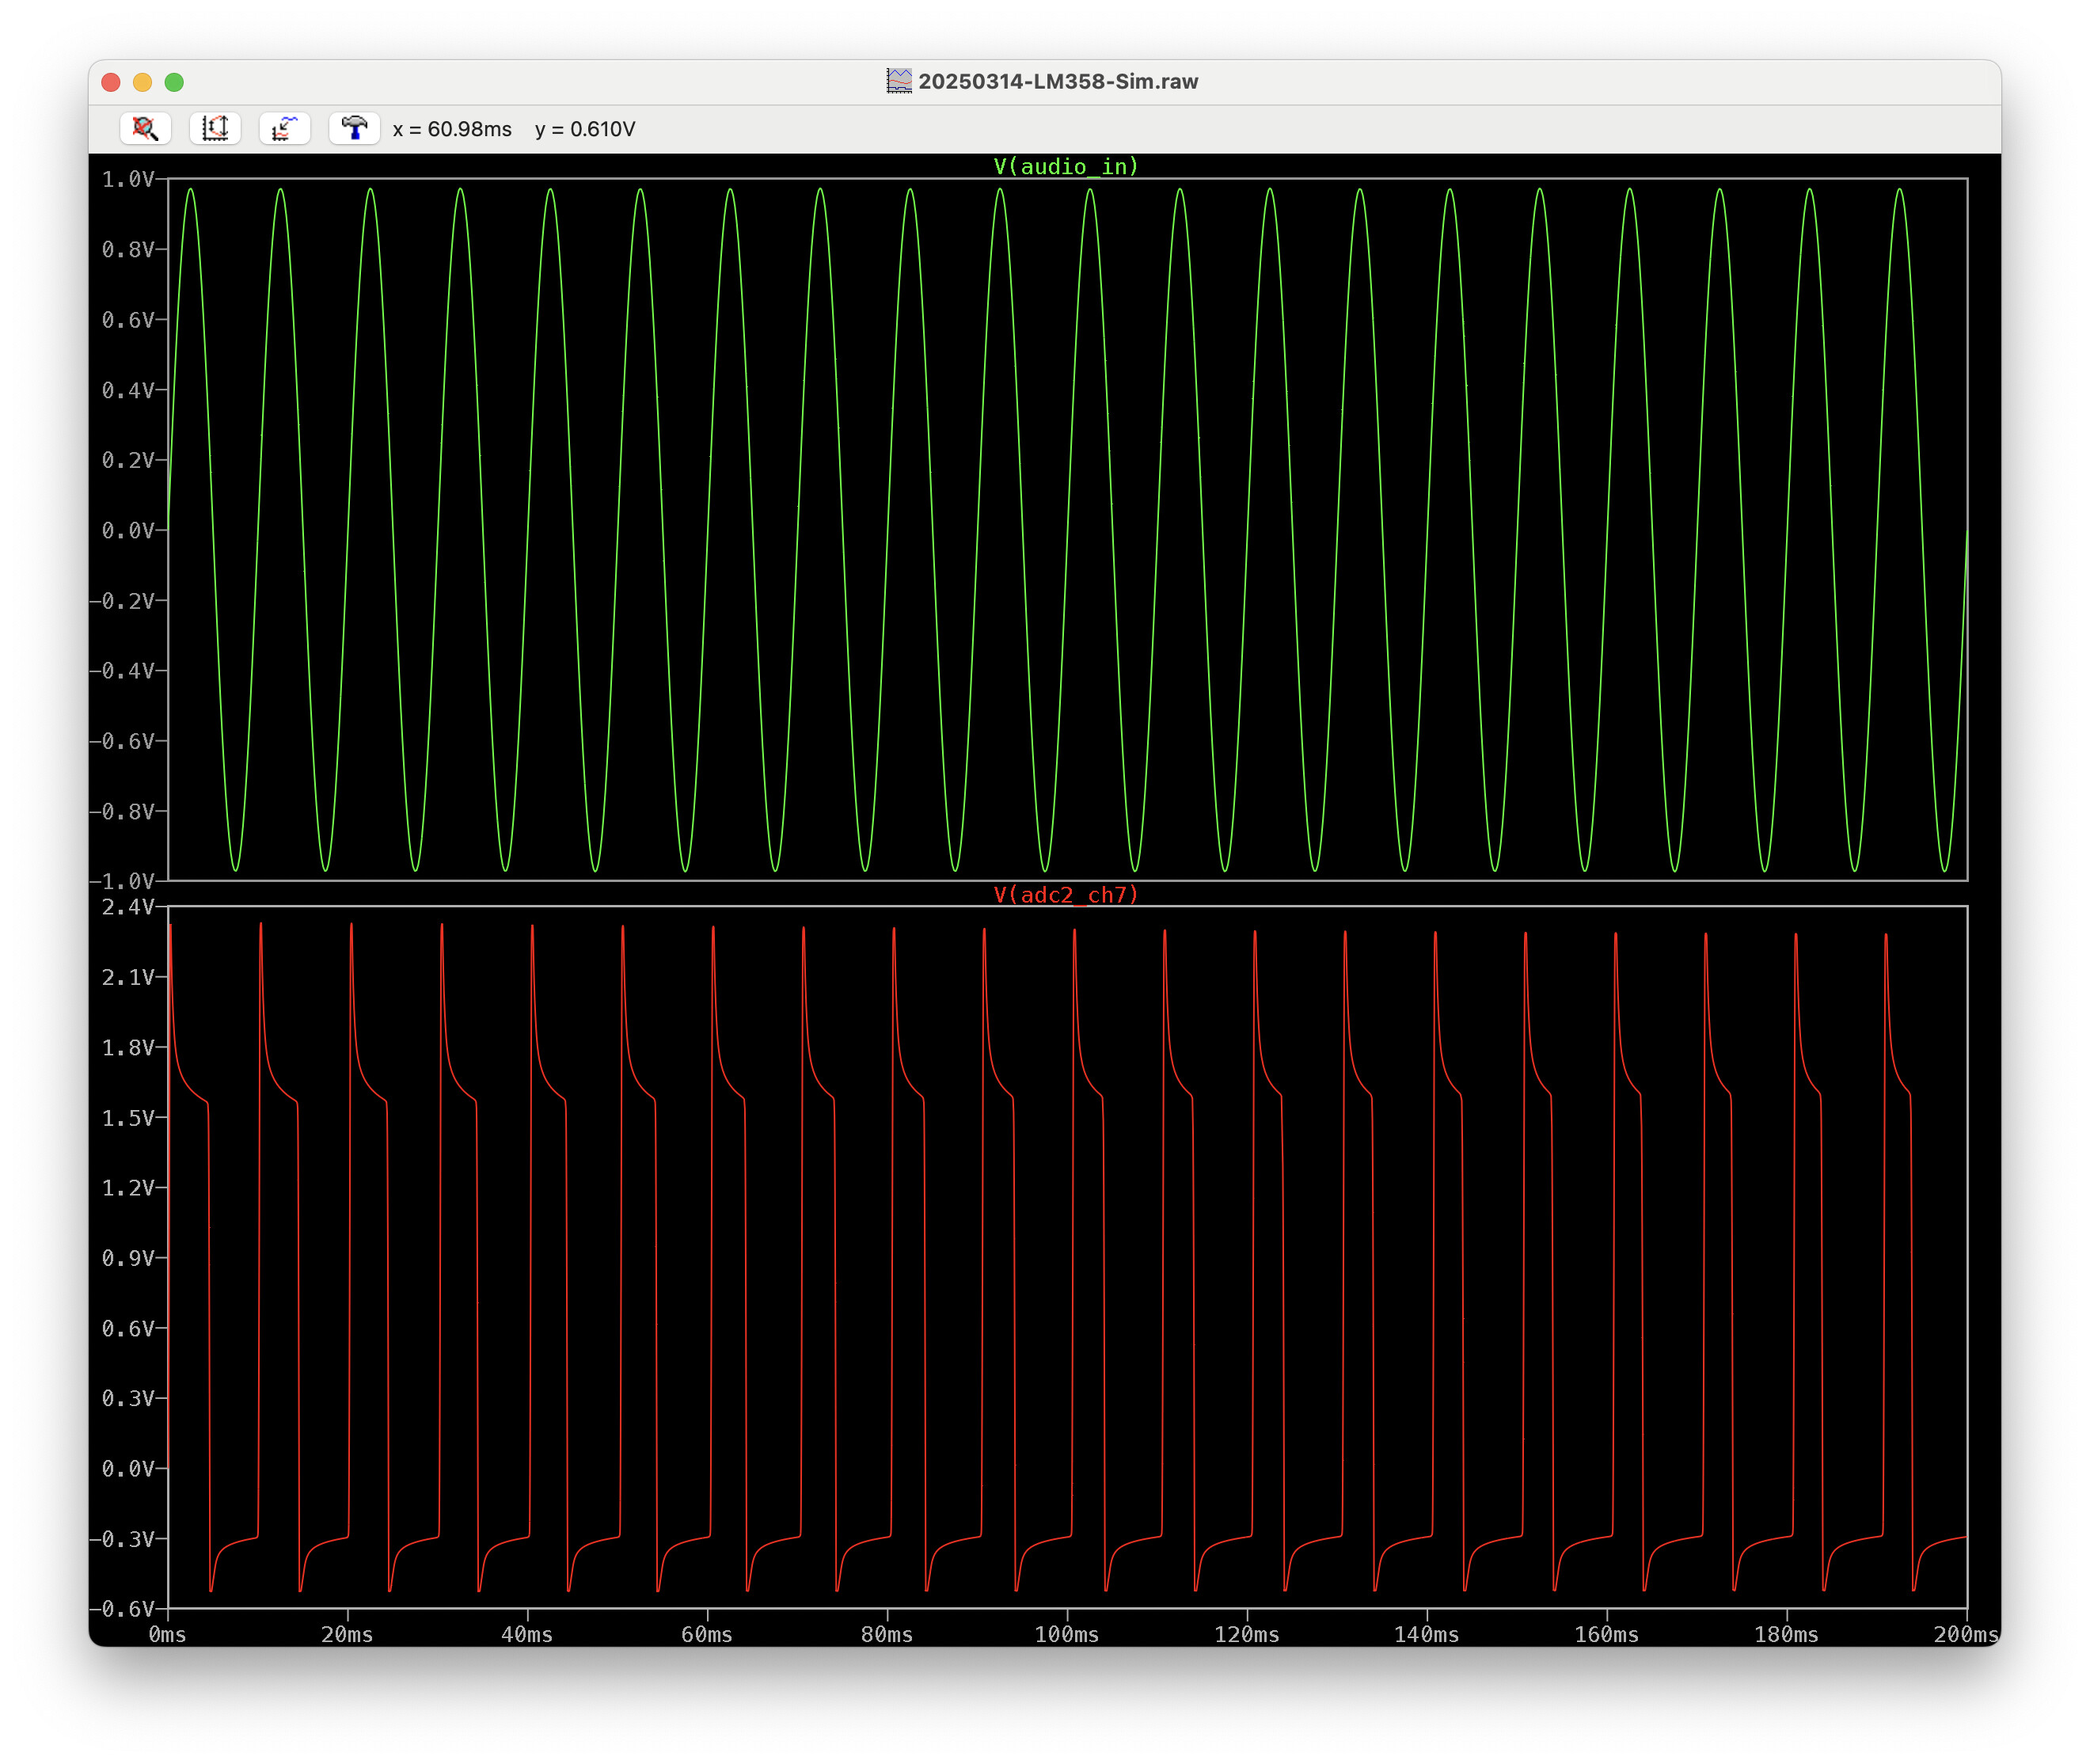
Task: Close the waveform window with the red button
Action: (111, 82)
